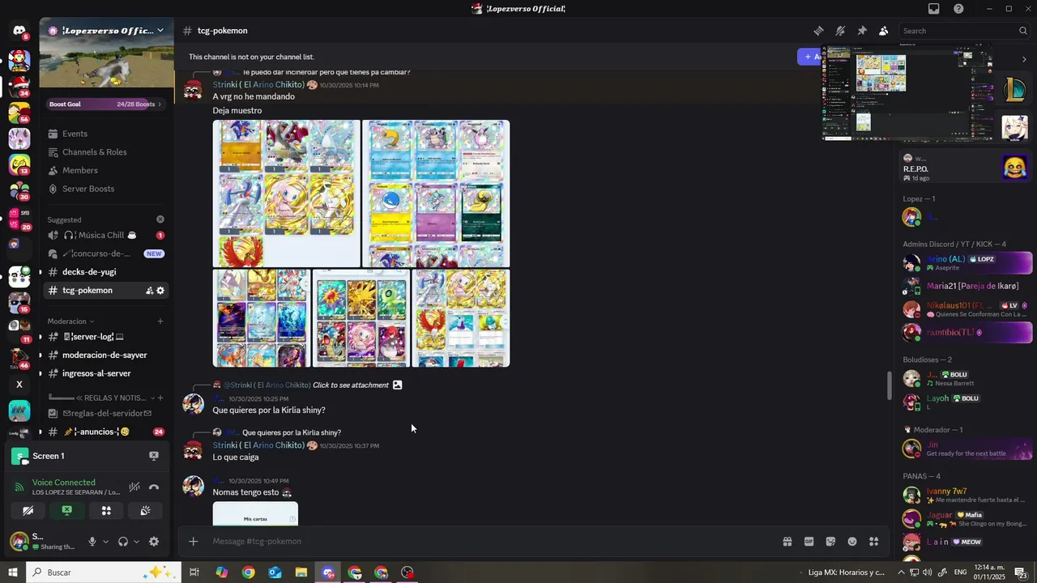Toggle channel notification settings bell icon
Image resolution: width=1037 pixels, height=583 pixels.
pos(840,31)
